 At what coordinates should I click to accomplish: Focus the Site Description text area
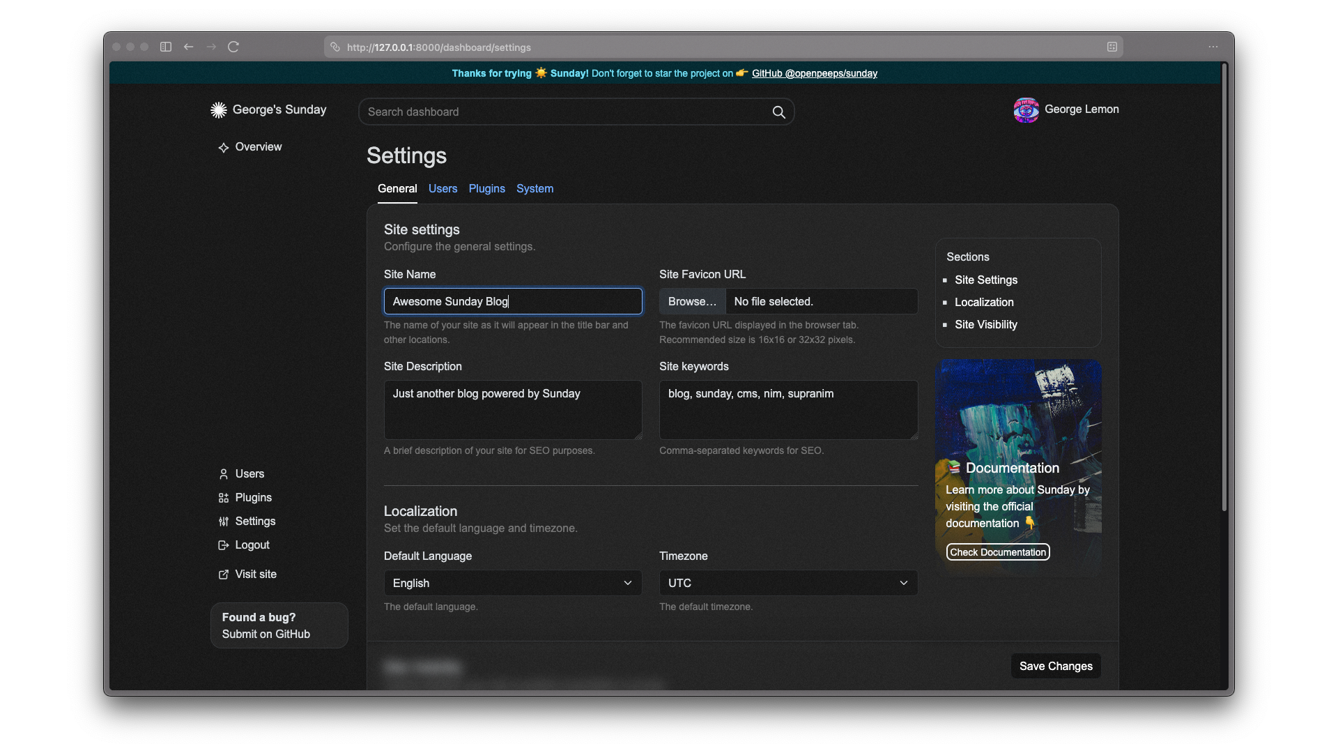[512, 410]
